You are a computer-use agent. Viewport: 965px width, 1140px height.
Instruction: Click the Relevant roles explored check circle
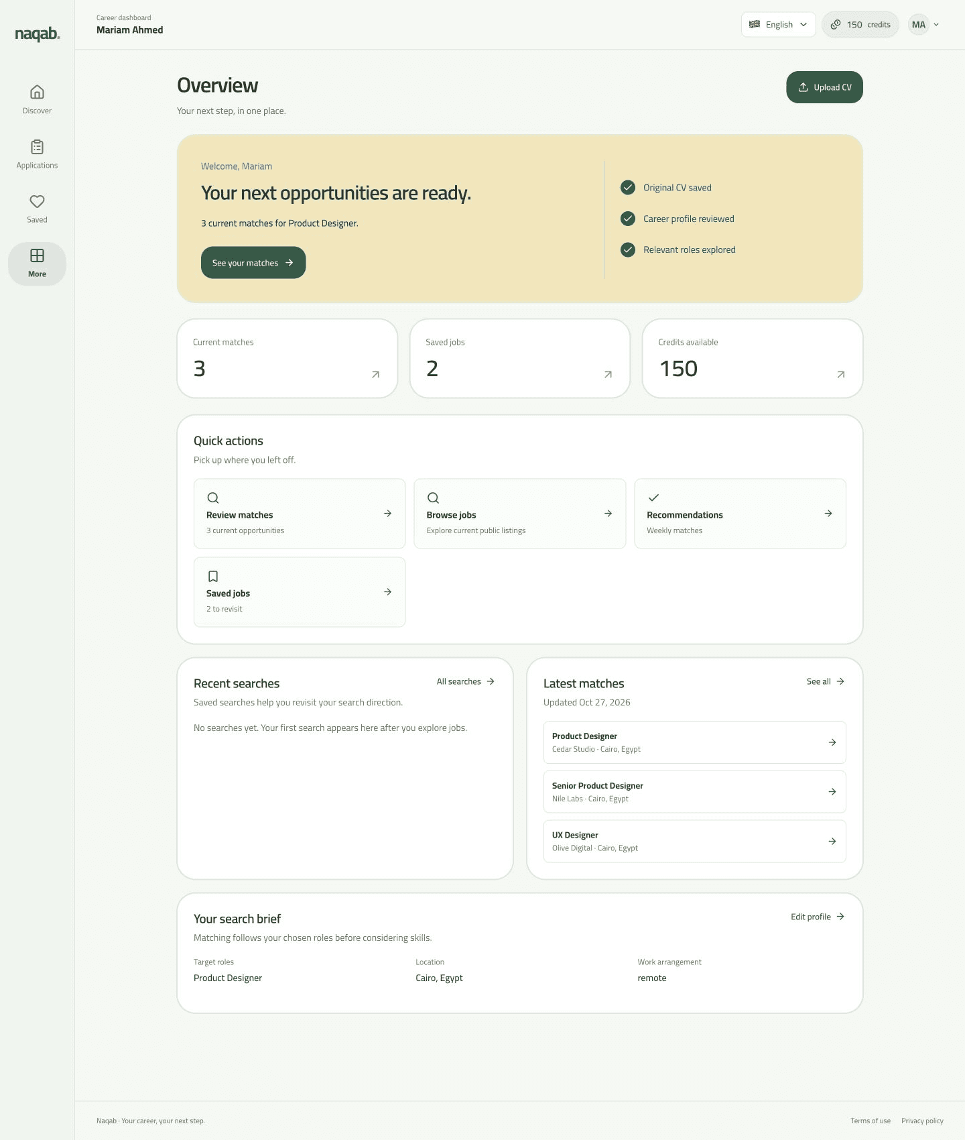point(628,249)
